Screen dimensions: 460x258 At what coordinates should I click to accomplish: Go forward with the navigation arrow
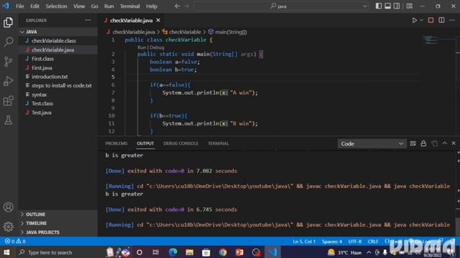click(x=187, y=6)
